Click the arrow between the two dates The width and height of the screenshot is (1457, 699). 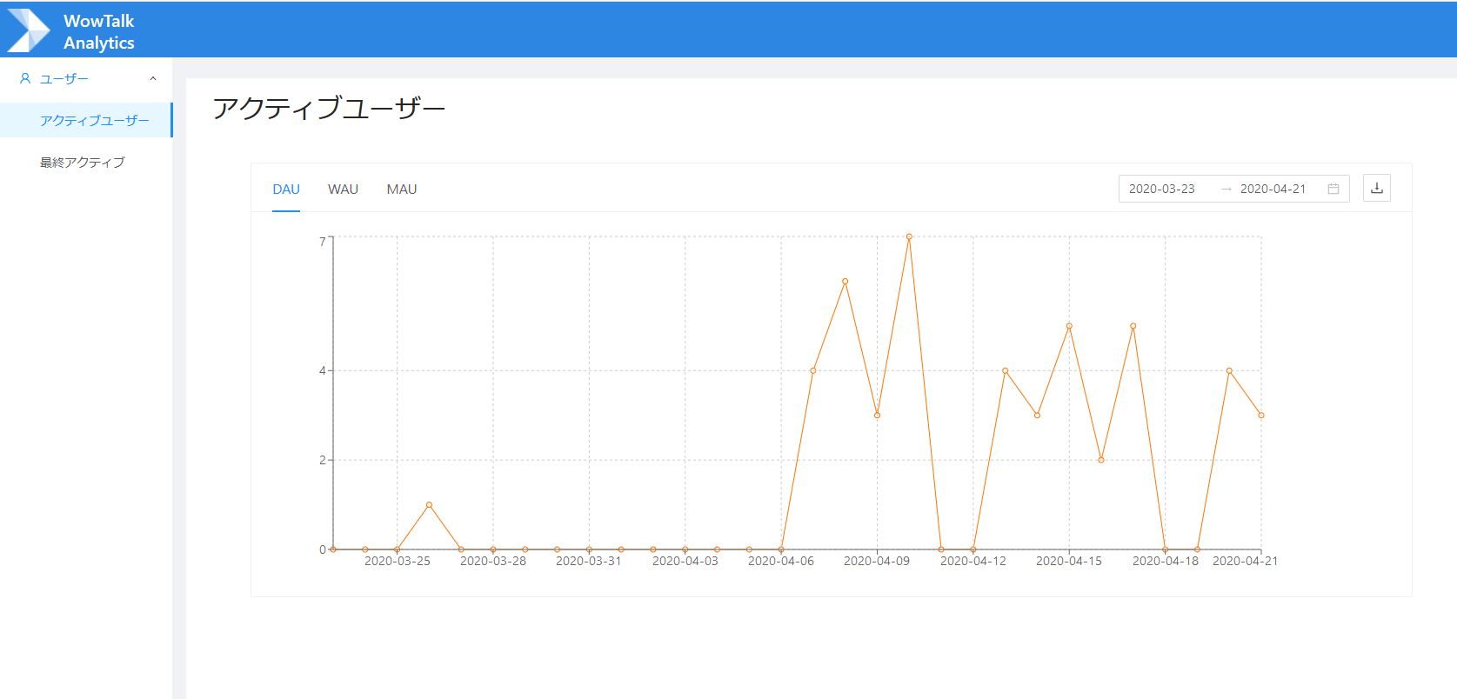[x=1226, y=189]
